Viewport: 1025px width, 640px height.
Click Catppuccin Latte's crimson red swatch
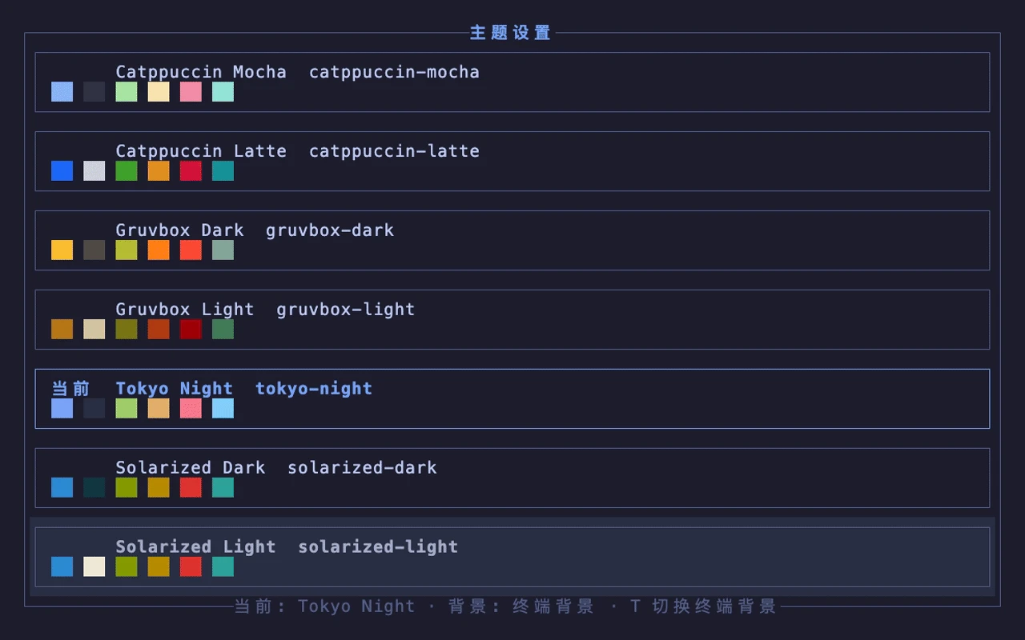(x=191, y=171)
